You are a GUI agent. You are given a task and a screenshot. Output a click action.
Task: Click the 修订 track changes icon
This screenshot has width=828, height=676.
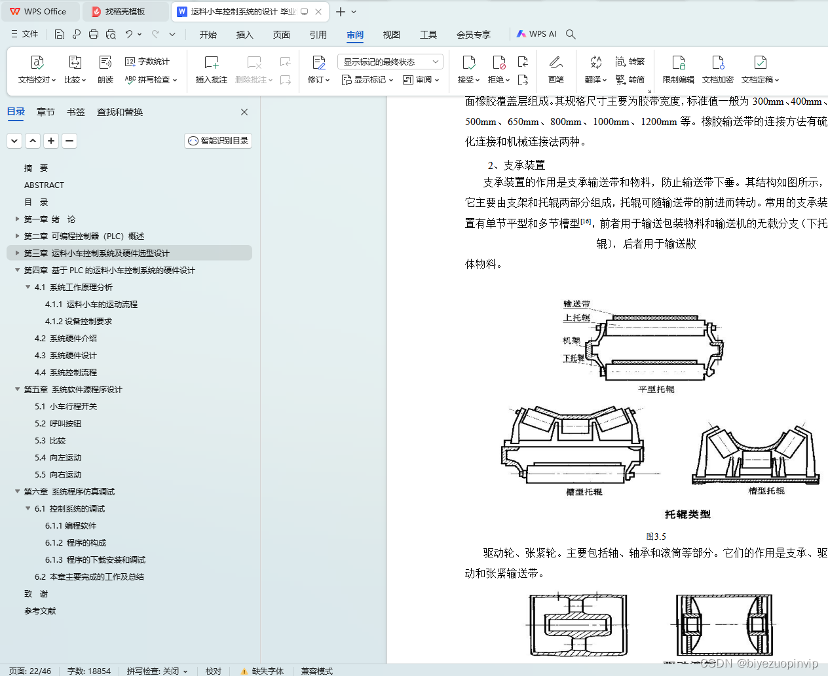tap(319, 63)
